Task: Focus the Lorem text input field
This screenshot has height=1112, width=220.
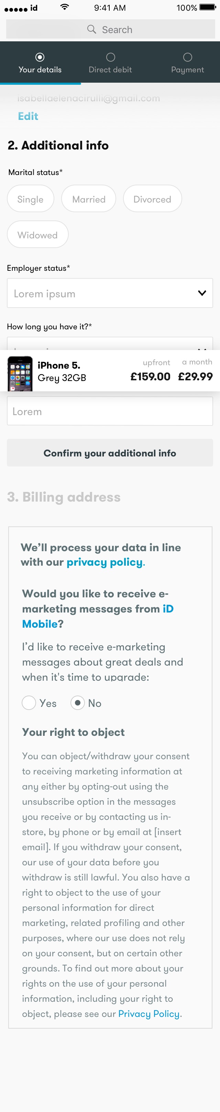Action: pos(110,411)
